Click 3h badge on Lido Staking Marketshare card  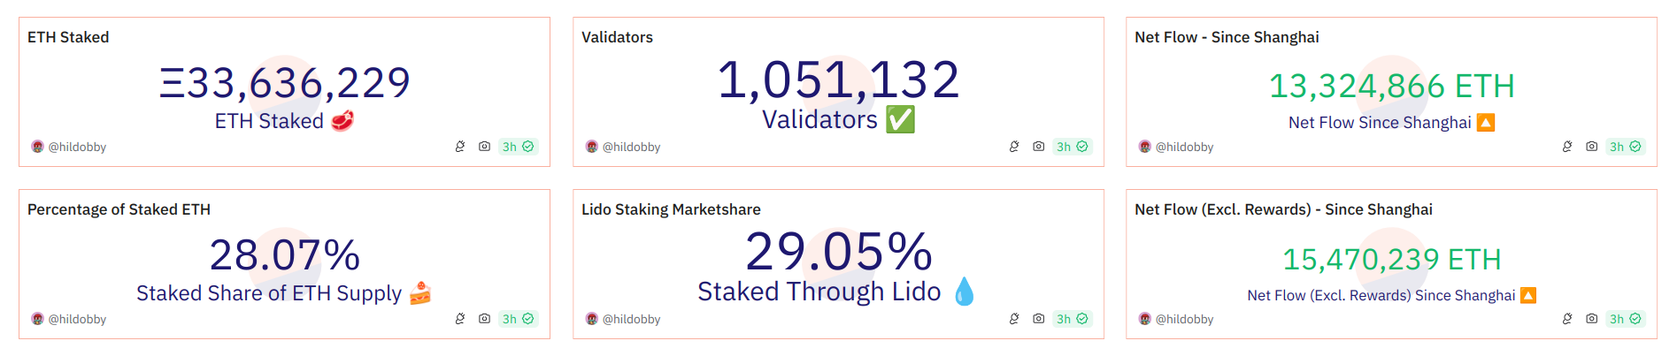click(x=1072, y=319)
